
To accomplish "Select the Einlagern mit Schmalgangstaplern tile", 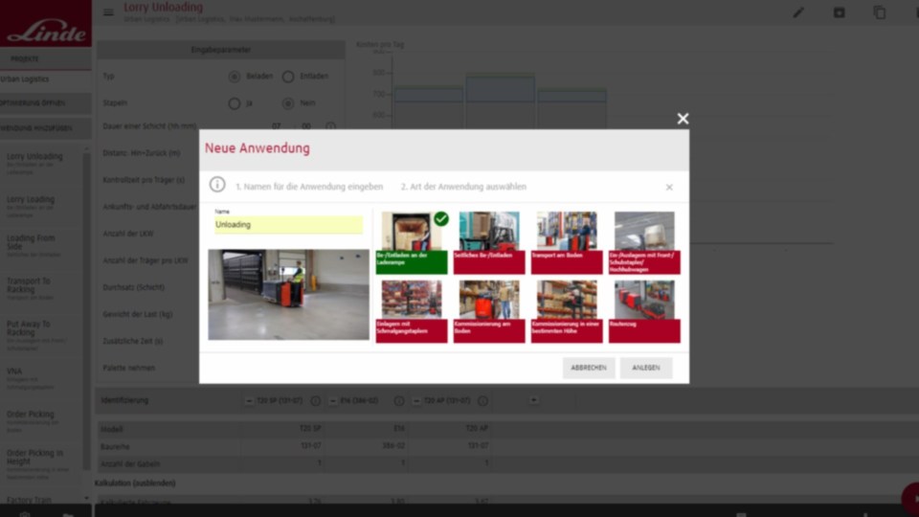I will (x=412, y=311).
